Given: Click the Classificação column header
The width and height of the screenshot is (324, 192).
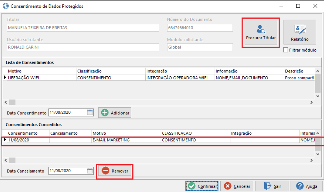Looking at the screenshot, I should (111, 71).
